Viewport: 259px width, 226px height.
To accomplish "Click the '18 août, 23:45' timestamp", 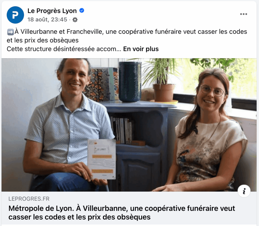I will 47,20.
